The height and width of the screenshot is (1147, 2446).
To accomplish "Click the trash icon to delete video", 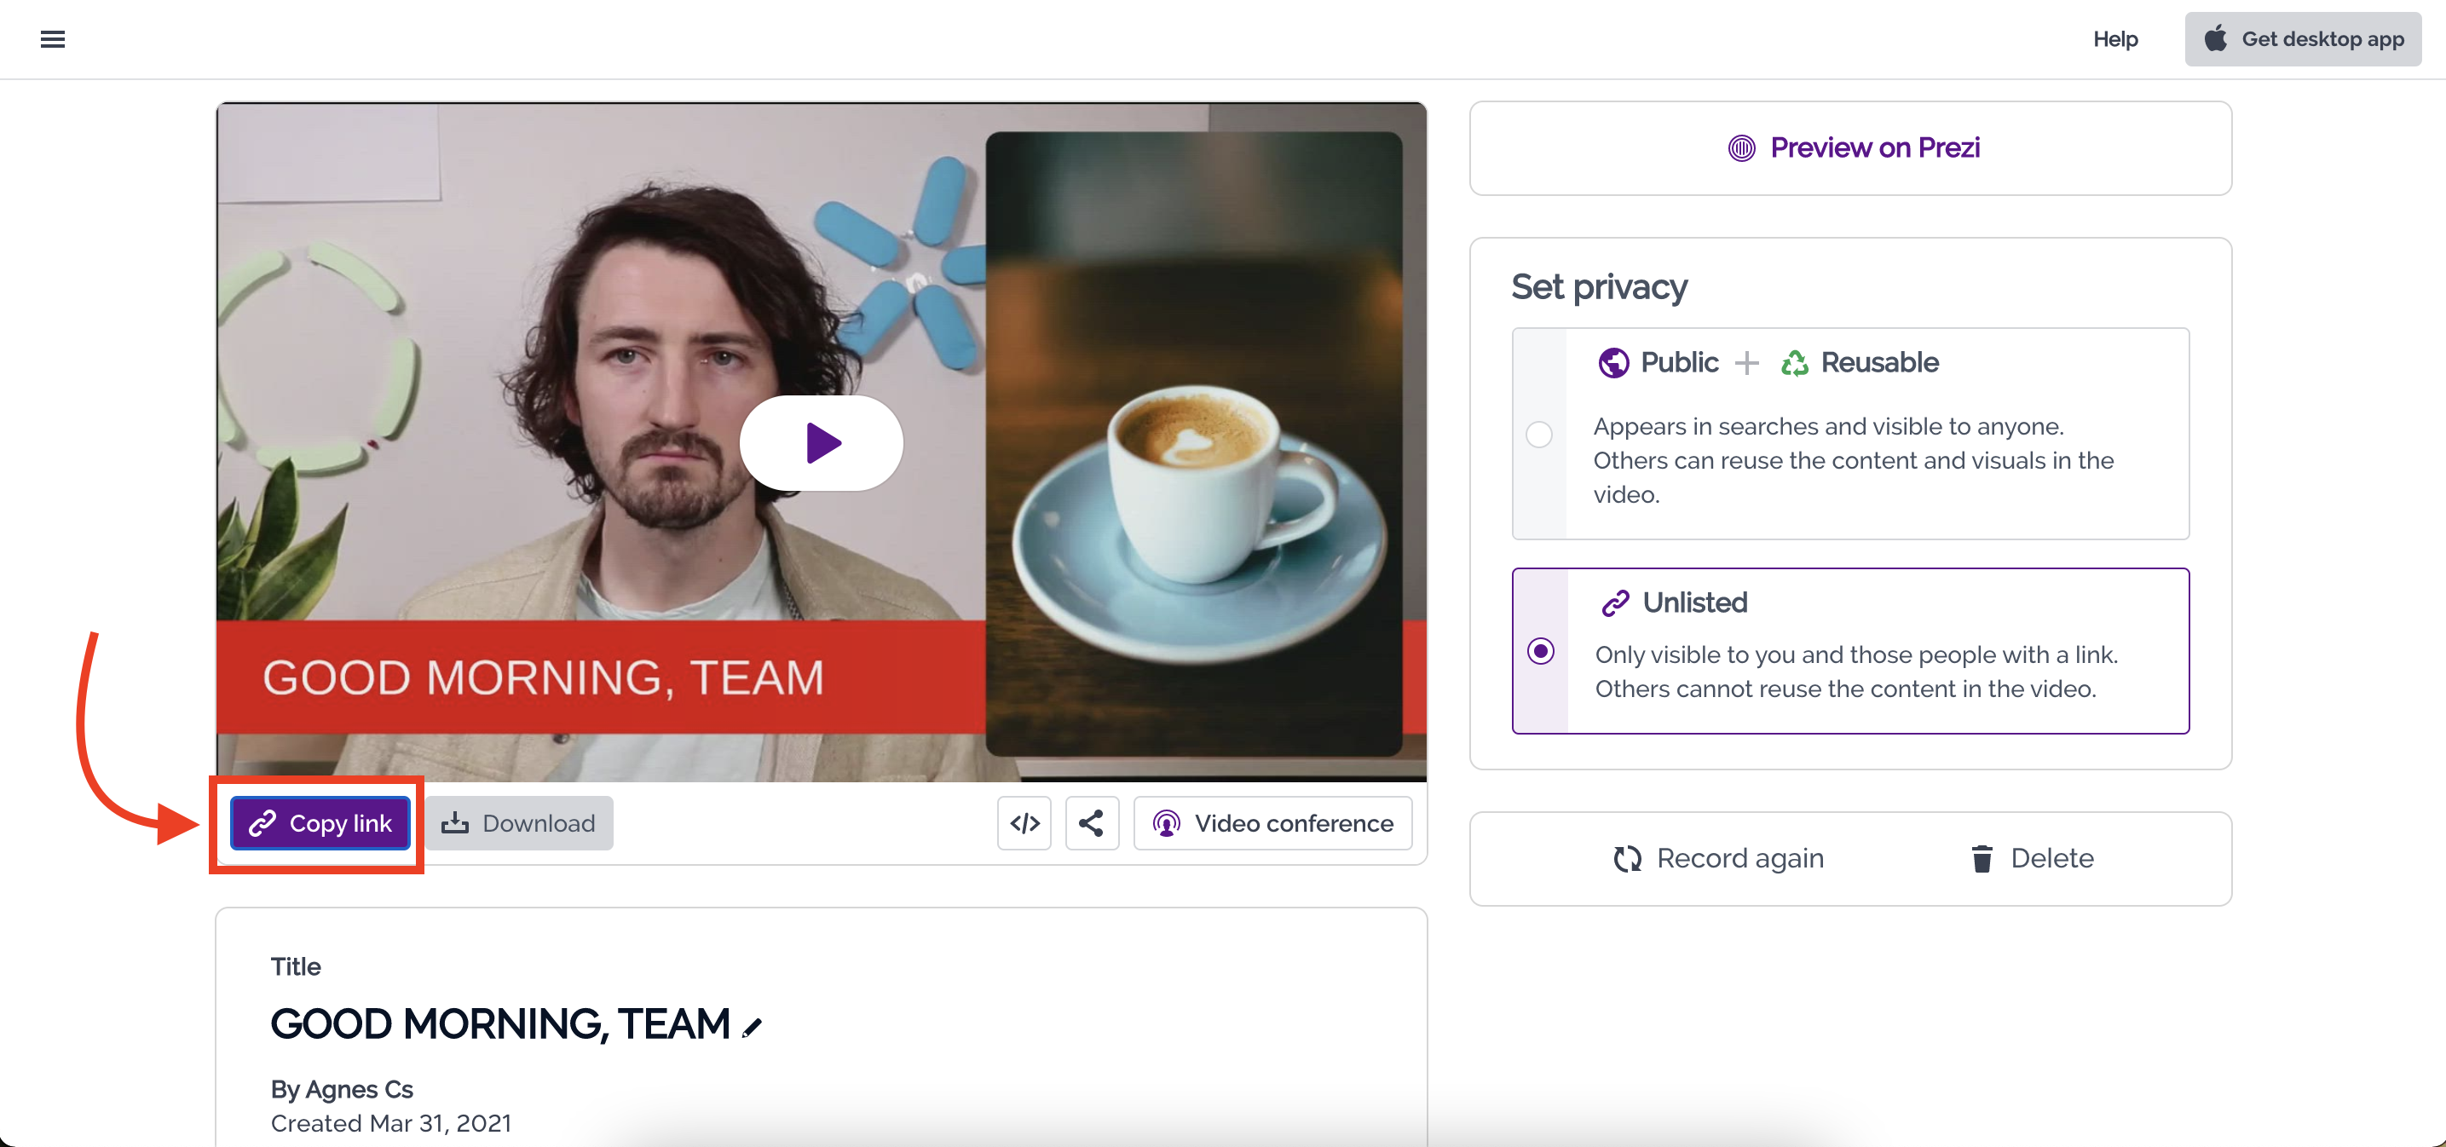I will (x=1982, y=858).
